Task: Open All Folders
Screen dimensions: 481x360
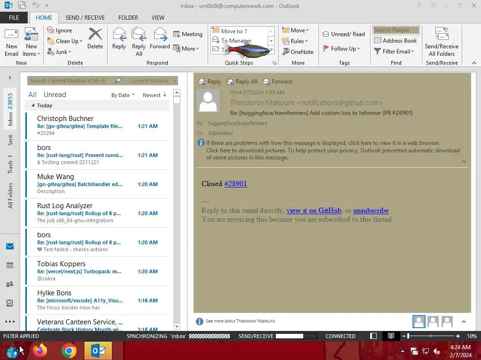Action: 10,195
